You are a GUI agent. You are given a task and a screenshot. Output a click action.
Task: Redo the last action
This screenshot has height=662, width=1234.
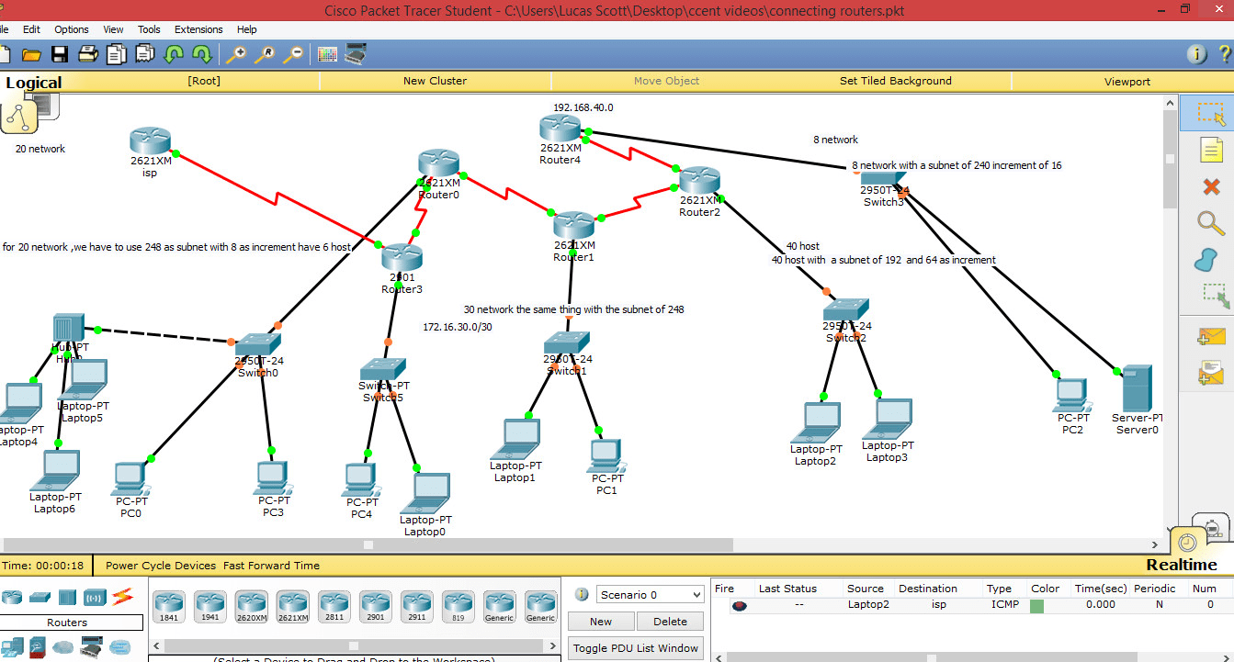point(201,54)
